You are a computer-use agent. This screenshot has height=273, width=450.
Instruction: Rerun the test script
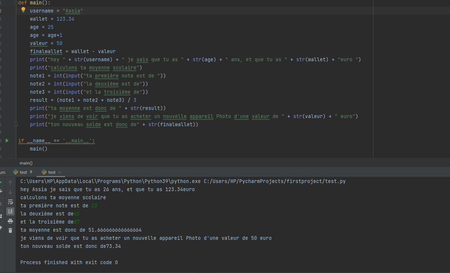coord(2,182)
